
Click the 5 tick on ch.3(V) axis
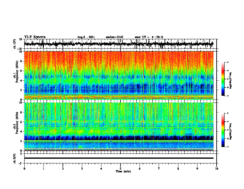click(x=21, y=154)
